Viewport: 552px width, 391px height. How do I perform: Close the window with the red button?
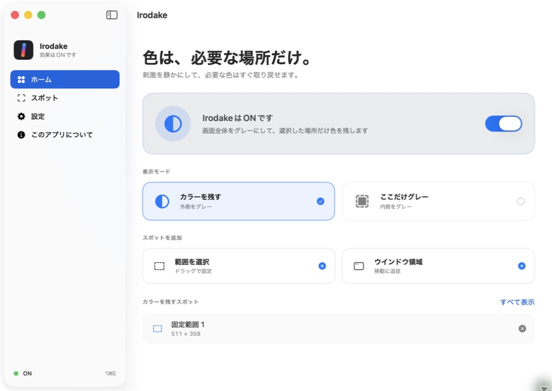pos(15,15)
